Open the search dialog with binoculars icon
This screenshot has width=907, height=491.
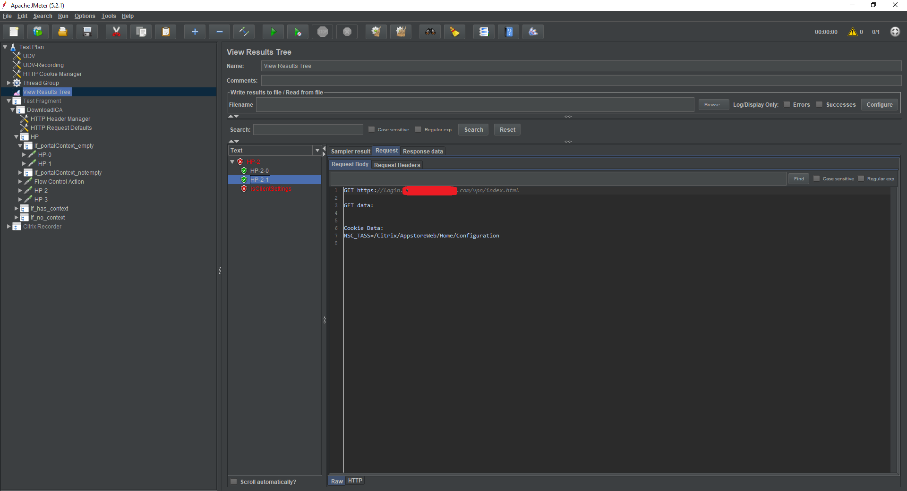[429, 32]
